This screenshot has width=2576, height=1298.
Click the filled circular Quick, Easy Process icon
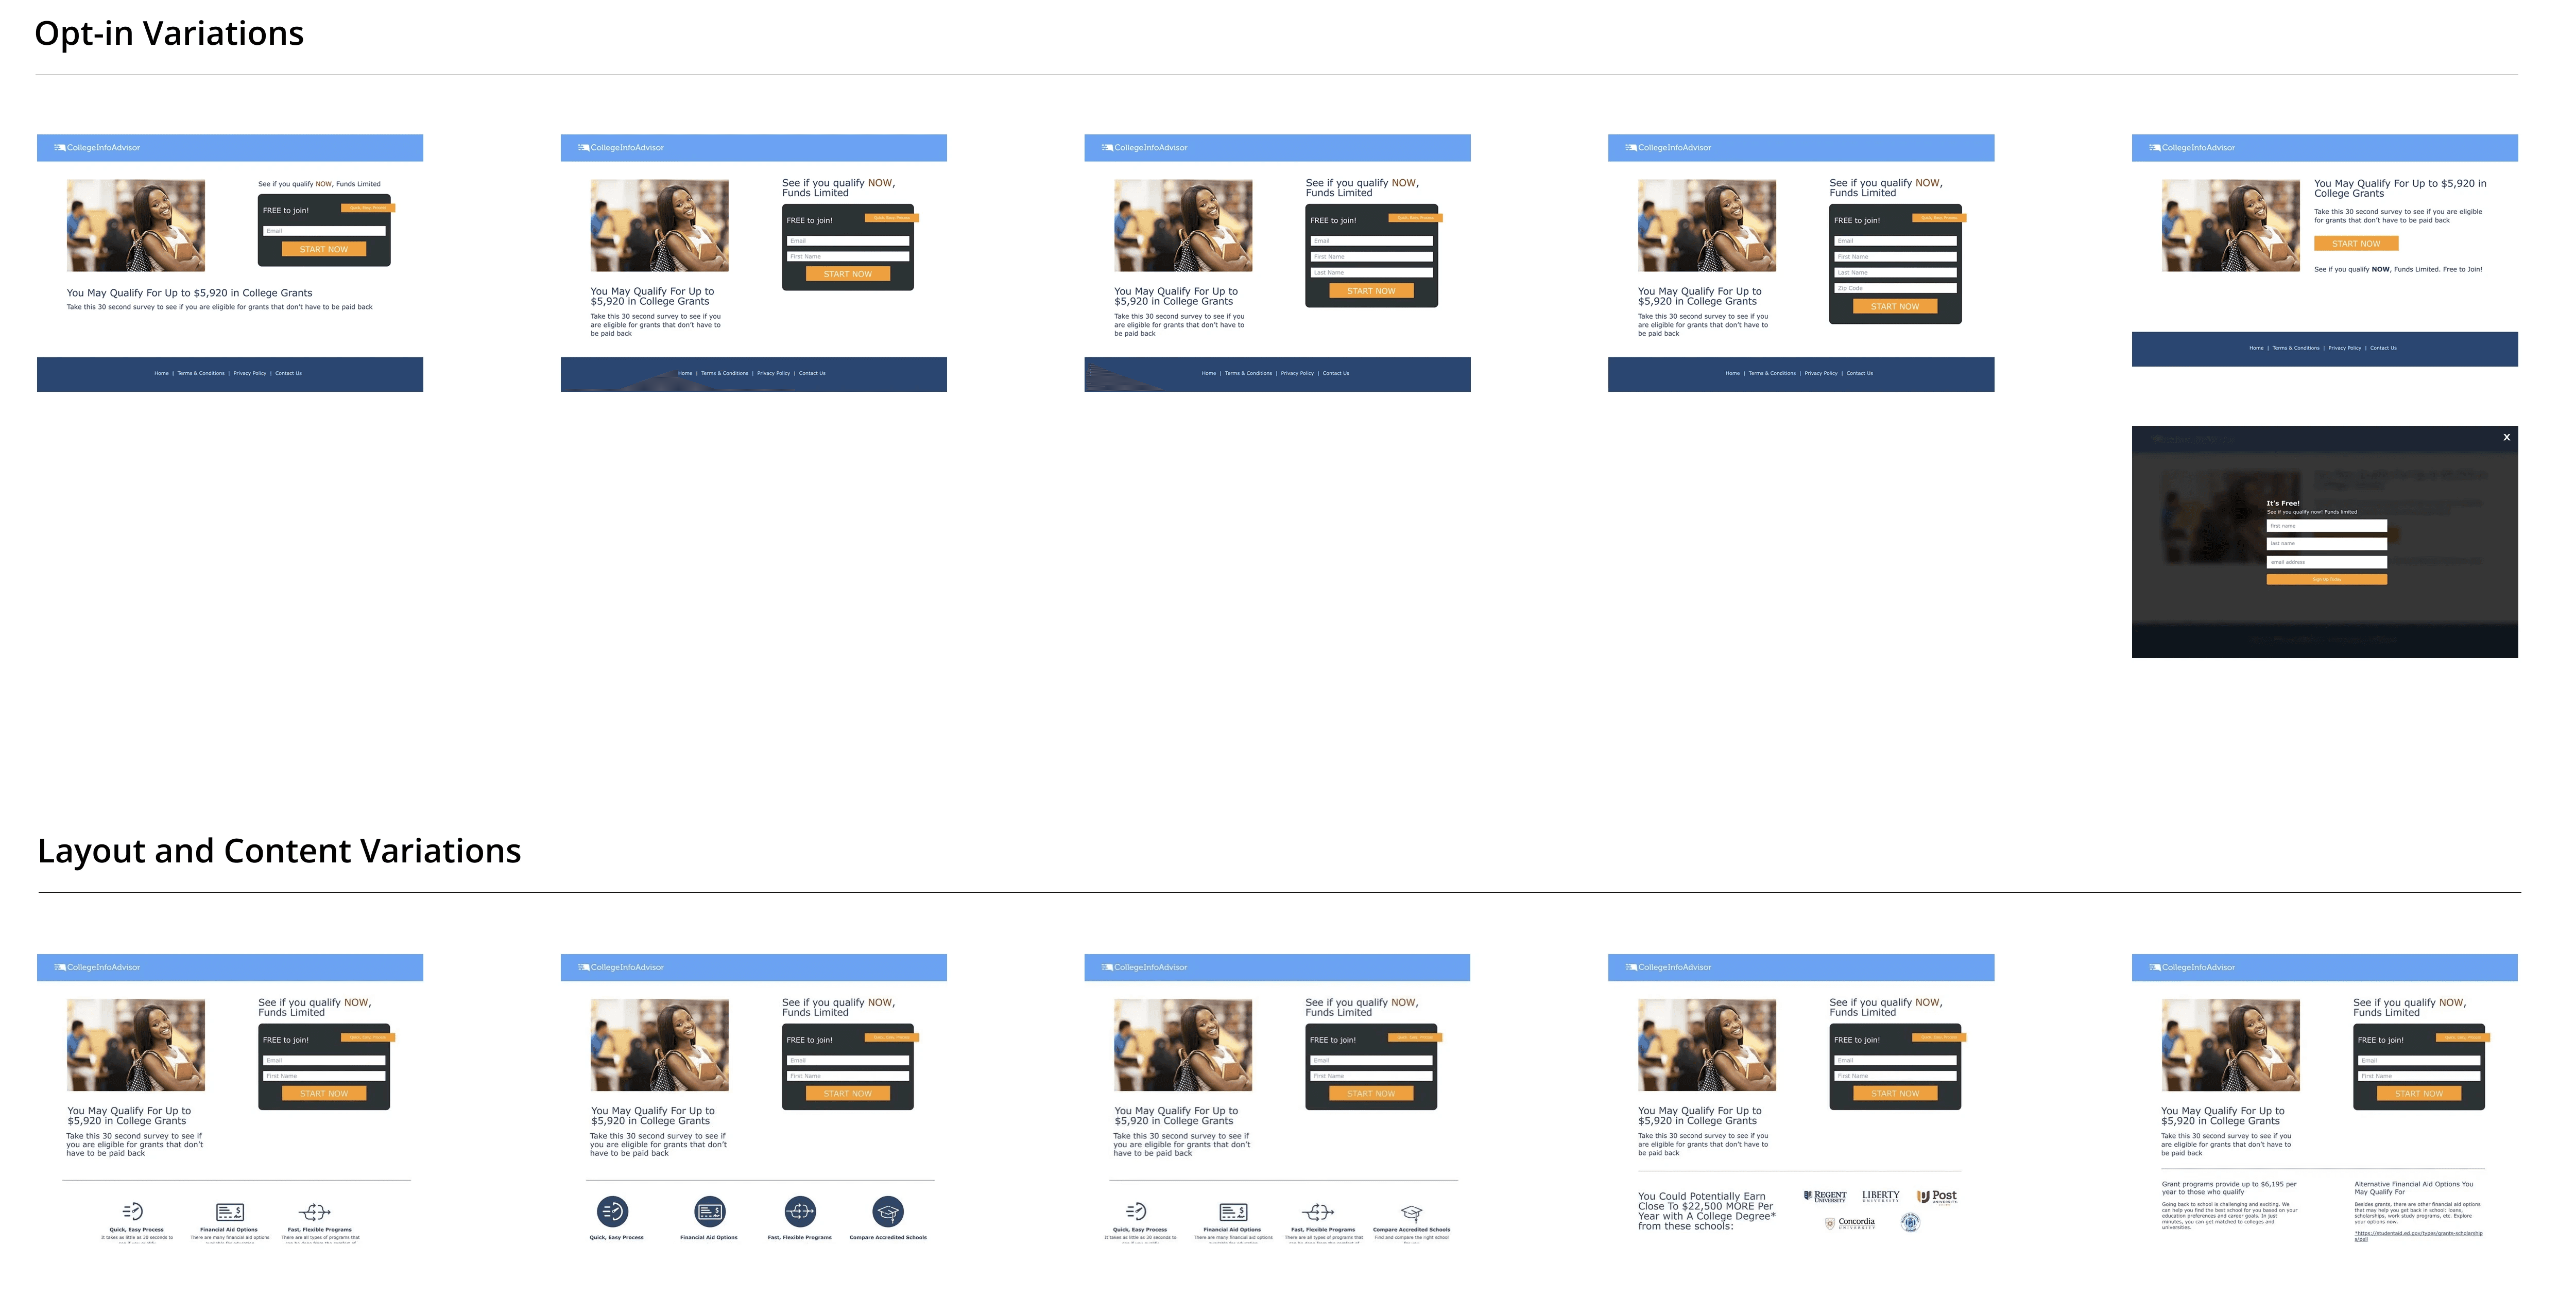612,1212
